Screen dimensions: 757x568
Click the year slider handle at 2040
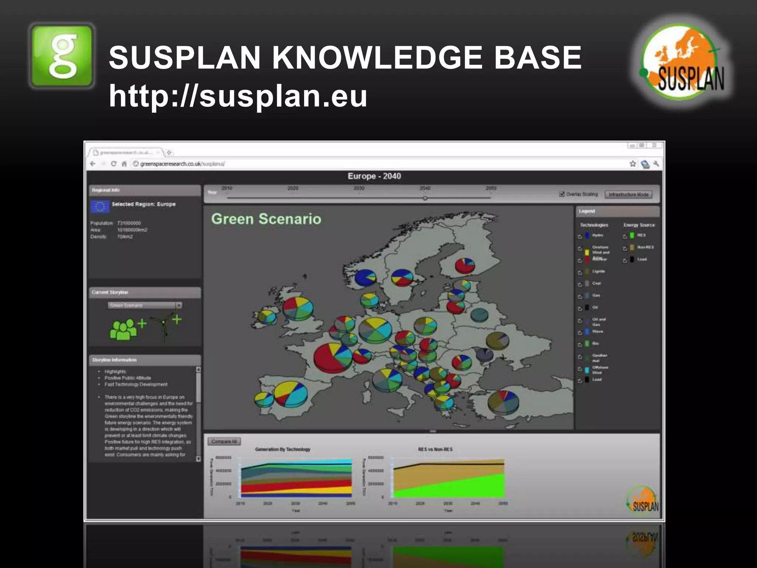point(425,198)
